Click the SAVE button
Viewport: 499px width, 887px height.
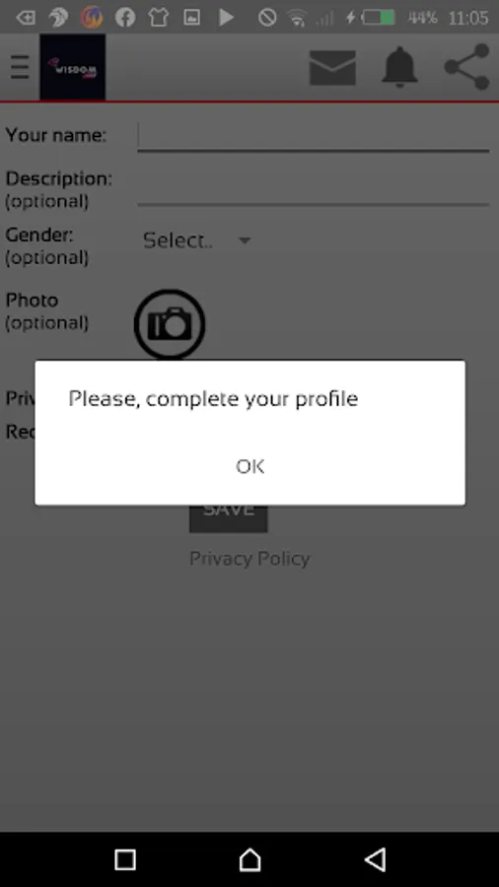[x=229, y=515]
